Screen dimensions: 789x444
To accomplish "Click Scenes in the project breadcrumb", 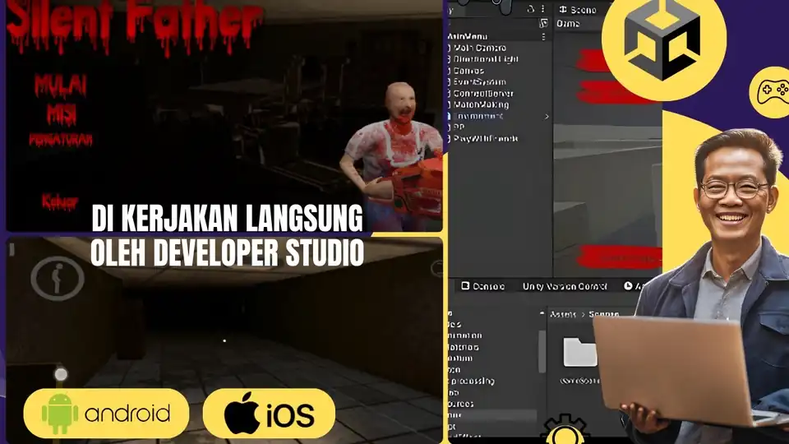I will coord(604,314).
